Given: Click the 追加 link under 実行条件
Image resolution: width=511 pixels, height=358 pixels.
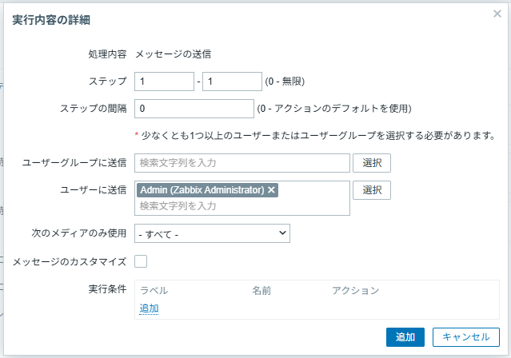Looking at the screenshot, I should 149,308.
